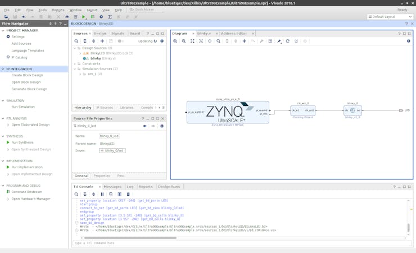Select the Clocking Wizard block
Screen dimensions: 416x253
[x=302, y=111]
